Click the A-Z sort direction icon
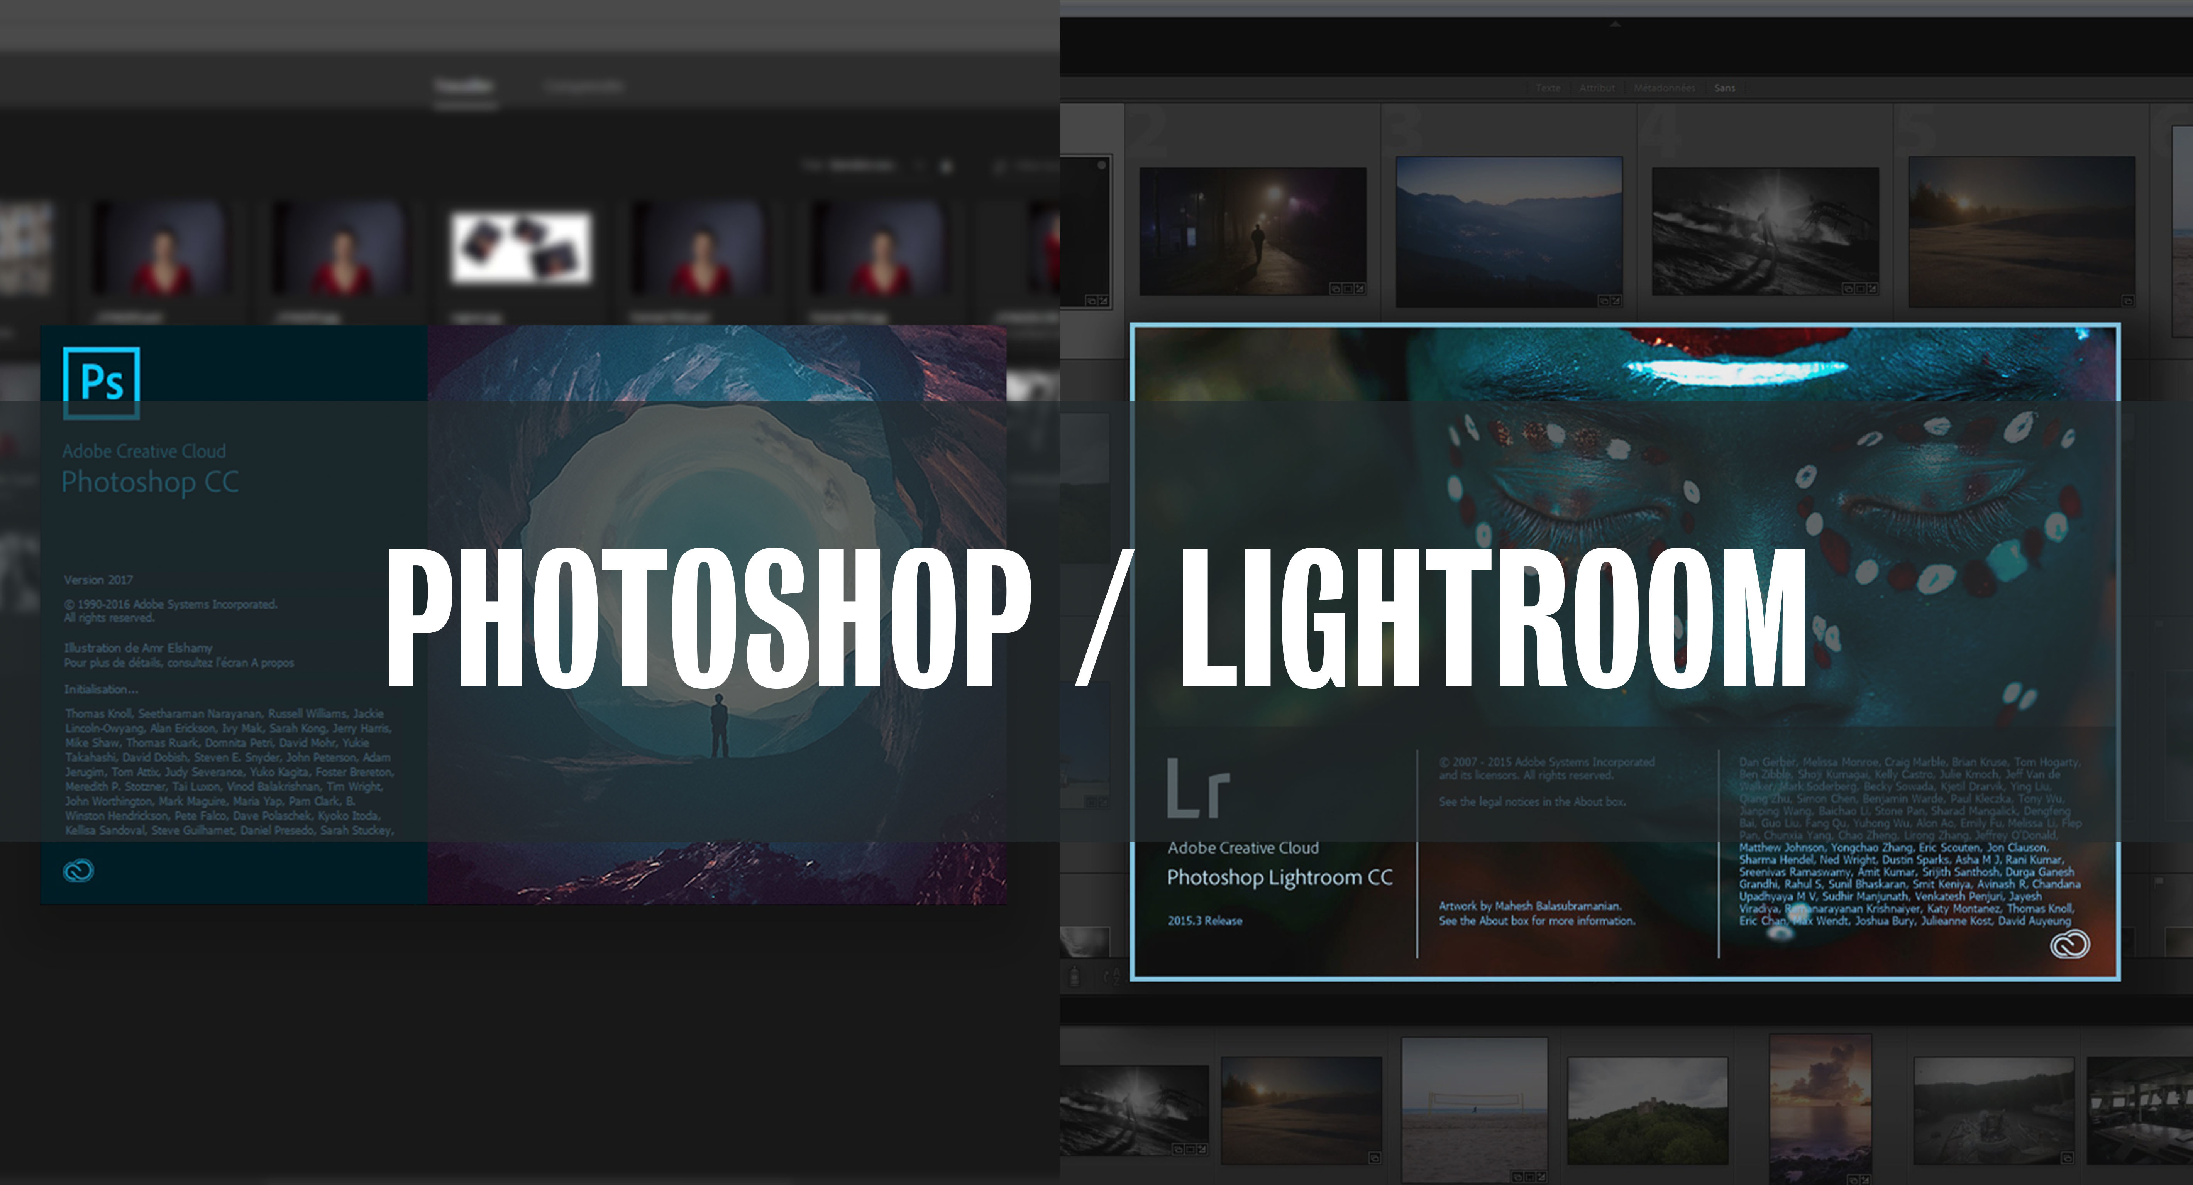 click(1113, 976)
